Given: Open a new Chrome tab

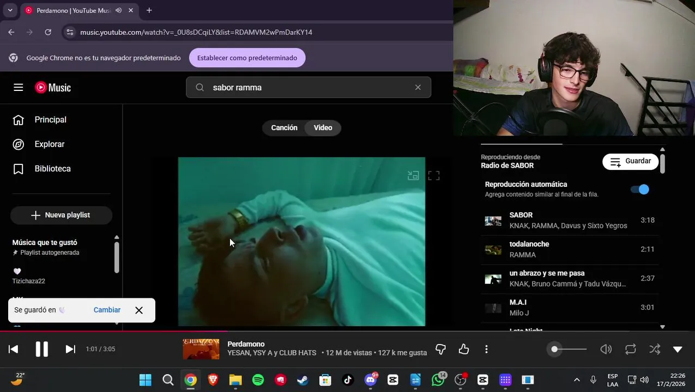Looking at the screenshot, I should (149, 10).
